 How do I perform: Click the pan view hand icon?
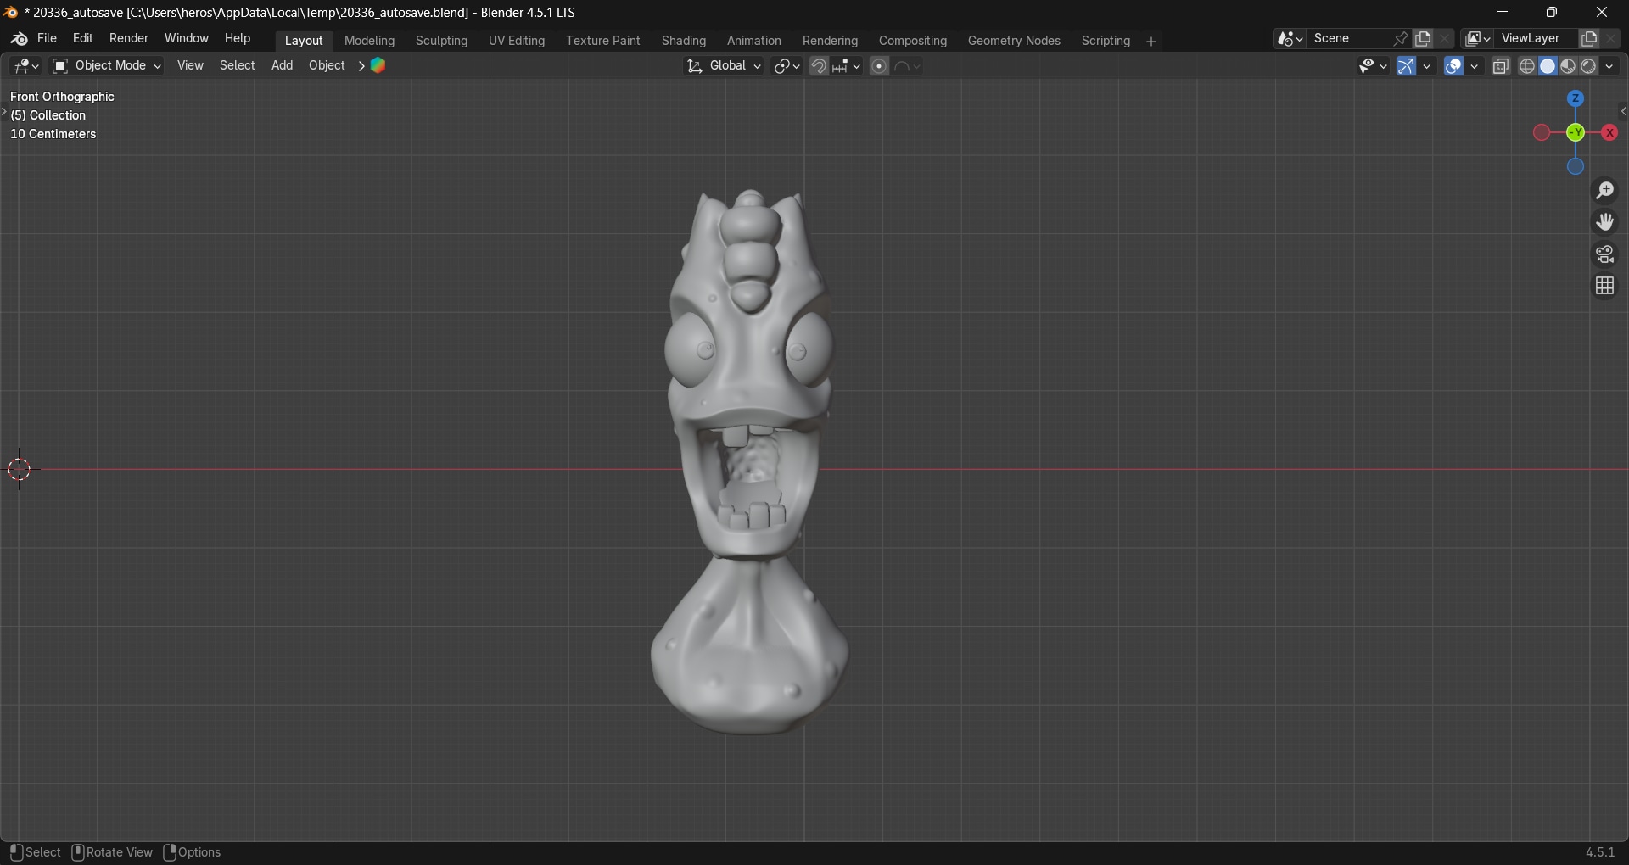click(x=1604, y=222)
